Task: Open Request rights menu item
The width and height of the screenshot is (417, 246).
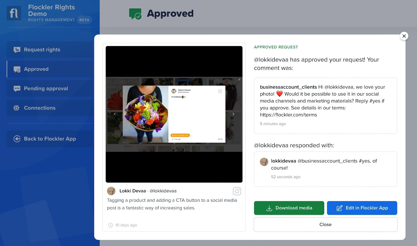Action: tap(50, 50)
